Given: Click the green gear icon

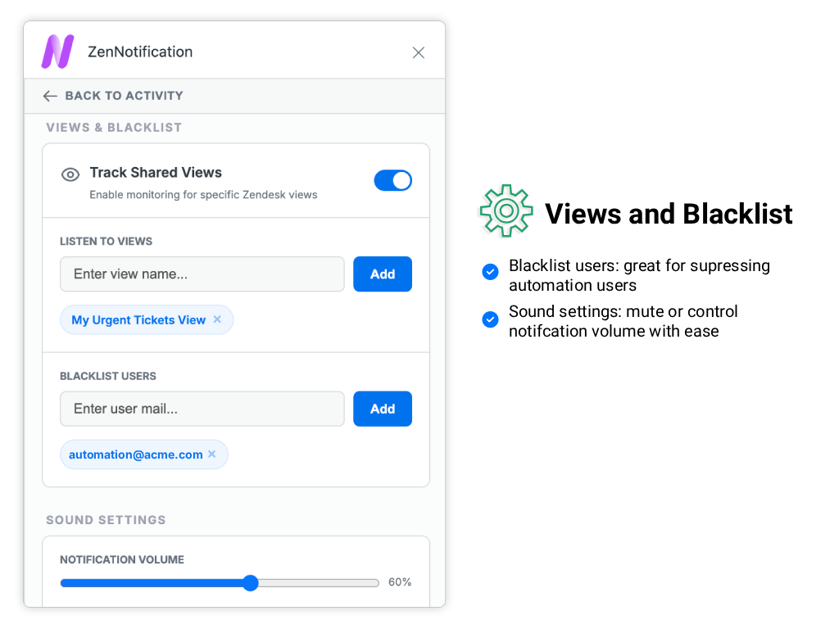Looking at the screenshot, I should 506,211.
